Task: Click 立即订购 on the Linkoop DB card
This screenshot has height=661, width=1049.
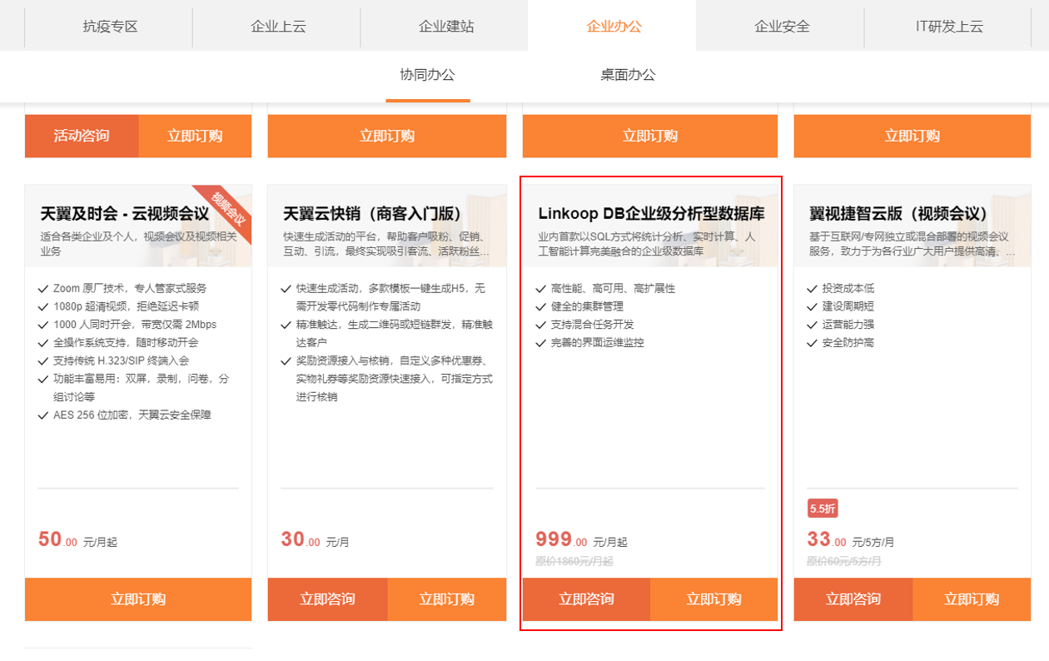Action: coord(713,599)
